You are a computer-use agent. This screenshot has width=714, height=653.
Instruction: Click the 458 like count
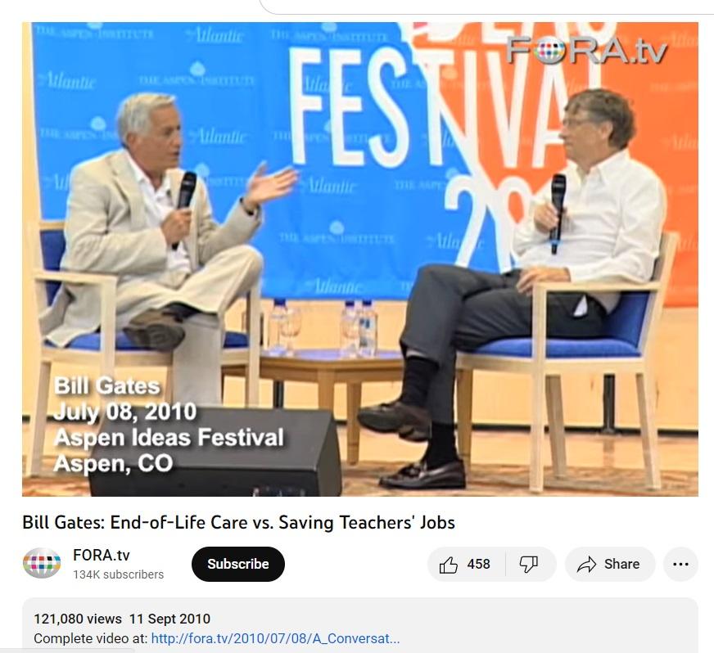pyautogui.click(x=478, y=565)
